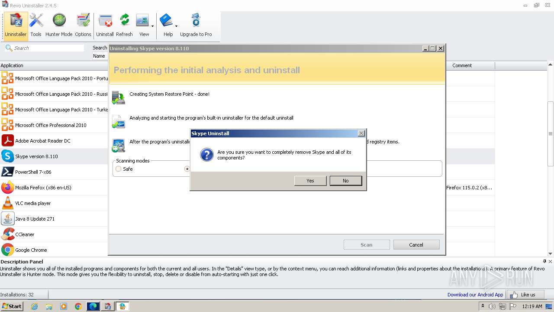Open the Uninstaller section in the toolbar

16,25
